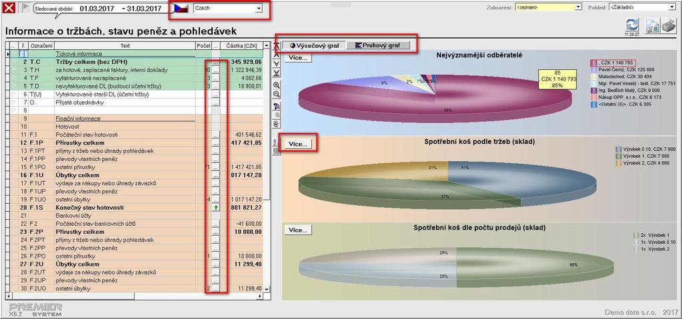
Task: Click Více for Nejvýznamější odběratelé chart
Action: click(298, 57)
